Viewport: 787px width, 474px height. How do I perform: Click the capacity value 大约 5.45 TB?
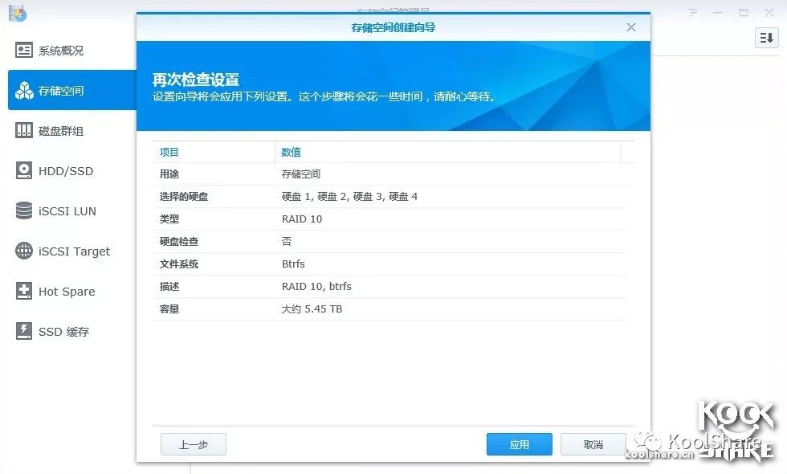coord(312,309)
